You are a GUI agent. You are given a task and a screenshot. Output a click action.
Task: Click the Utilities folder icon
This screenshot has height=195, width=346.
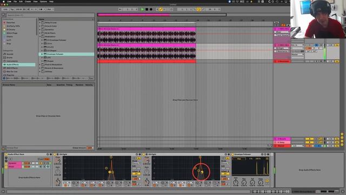(x=43, y=71)
